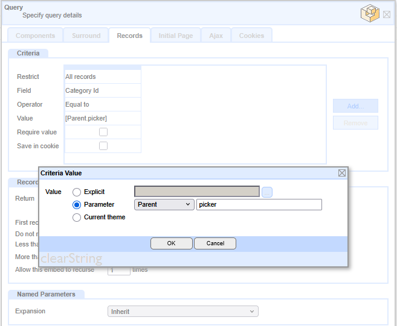Cancel the Criteria Value dialog

215,243
